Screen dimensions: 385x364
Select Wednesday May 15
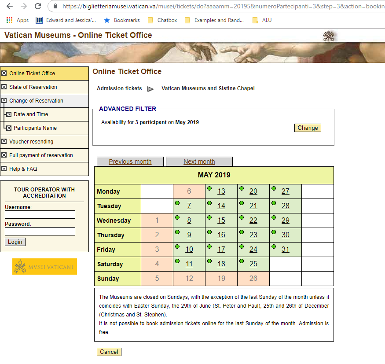pyautogui.click(x=221, y=221)
